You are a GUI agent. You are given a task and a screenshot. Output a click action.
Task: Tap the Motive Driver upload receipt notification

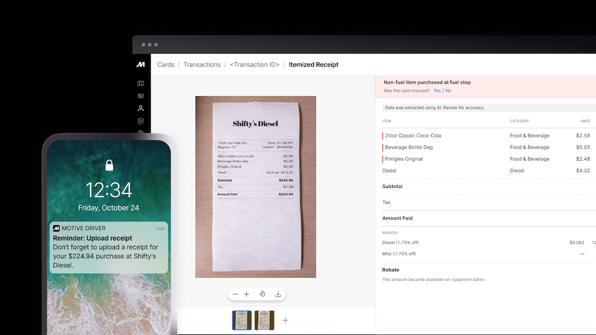pos(109,246)
